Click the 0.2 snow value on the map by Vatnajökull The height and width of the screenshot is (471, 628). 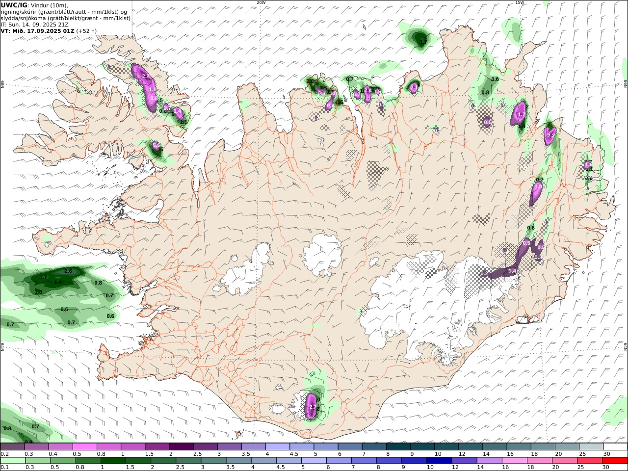click(x=484, y=273)
